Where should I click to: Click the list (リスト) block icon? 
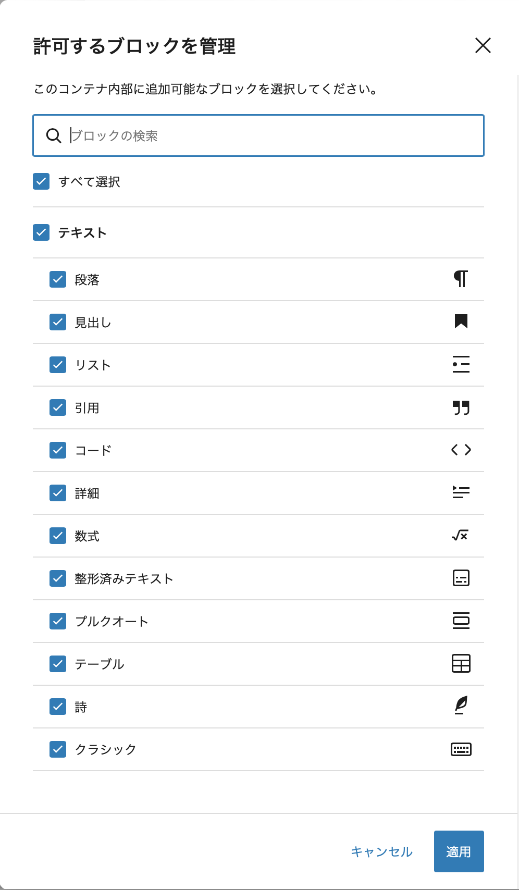pyautogui.click(x=461, y=364)
